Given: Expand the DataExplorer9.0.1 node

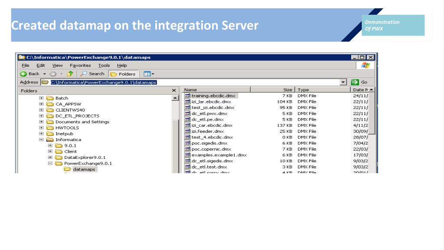Looking at the screenshot, I should tap(50, 158).
